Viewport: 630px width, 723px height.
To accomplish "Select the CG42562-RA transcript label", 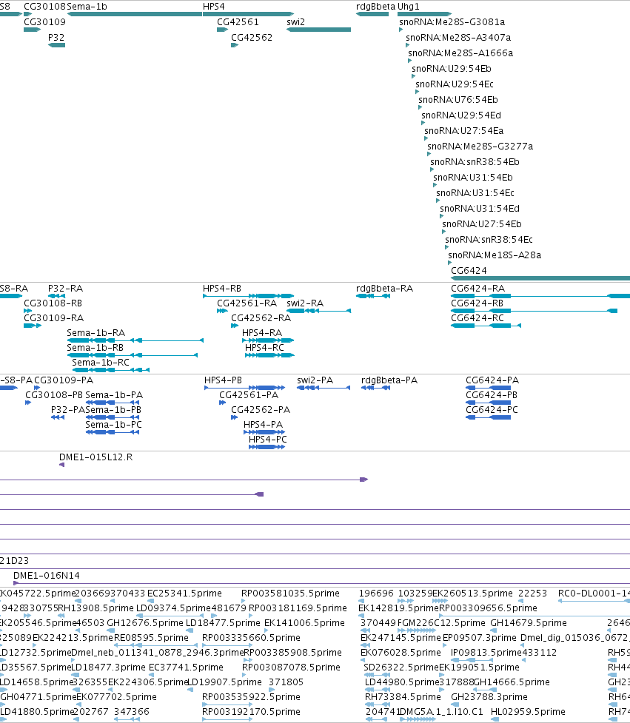I will pyautogui.click(x=261, y=317).
